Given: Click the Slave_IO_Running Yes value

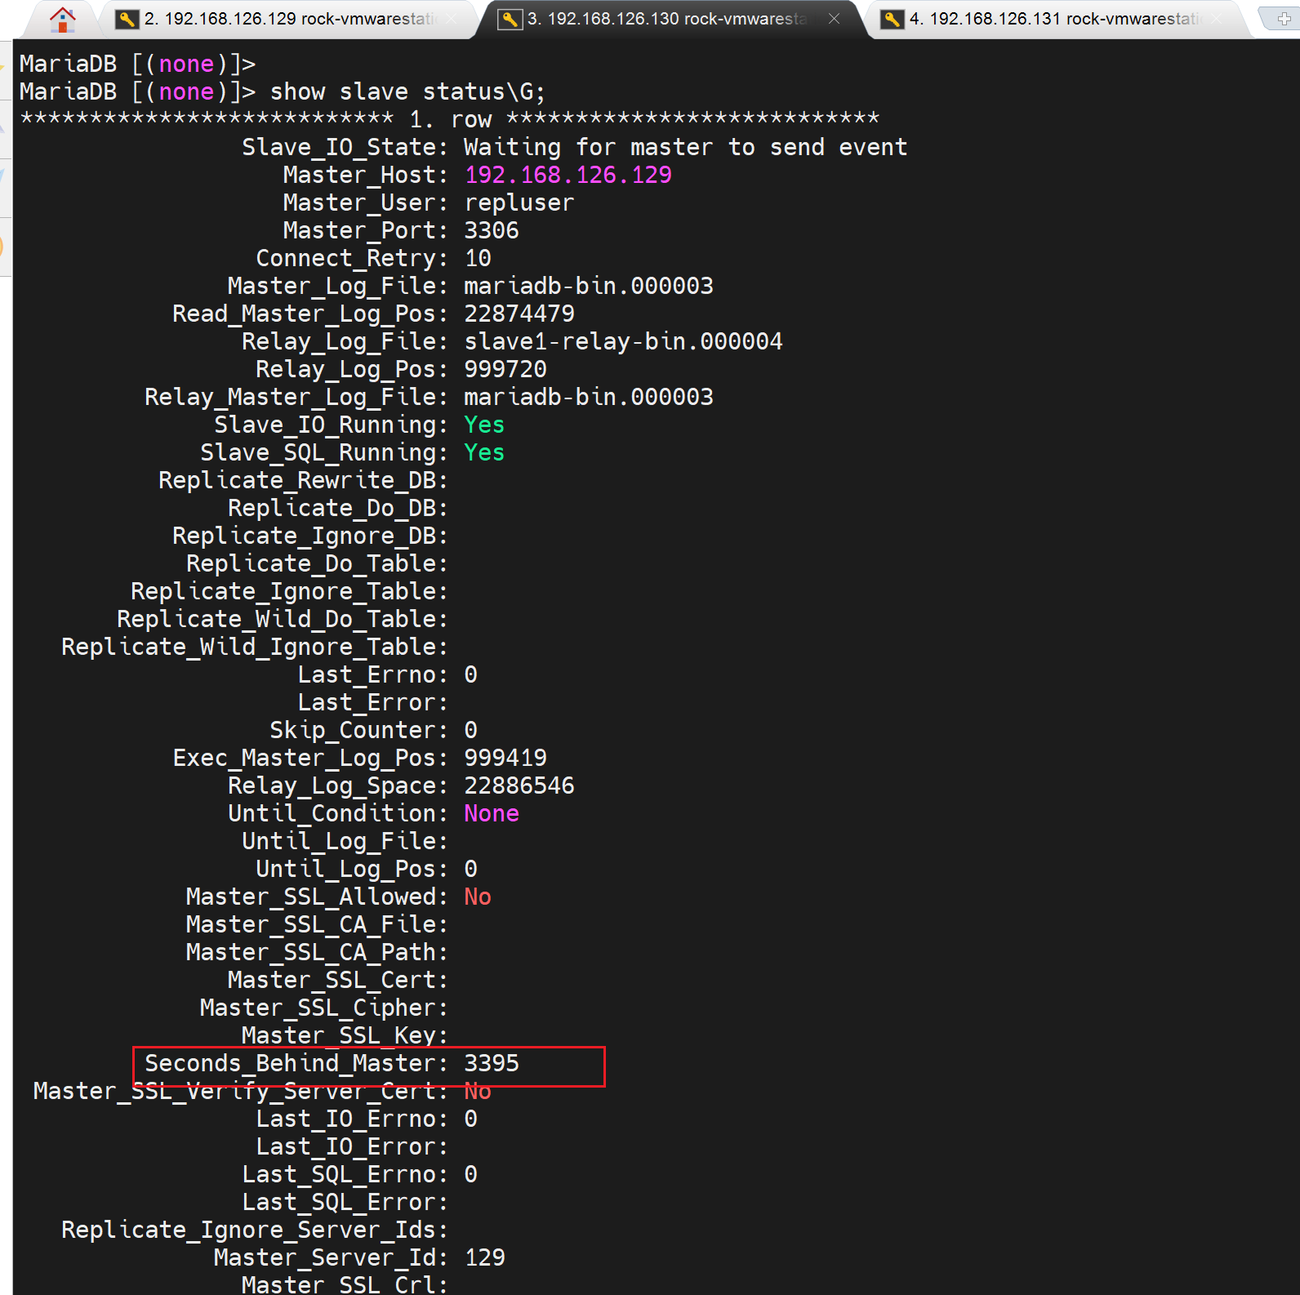Looking at the screenshot, I should pyautogui.click(x=484, y=425).
